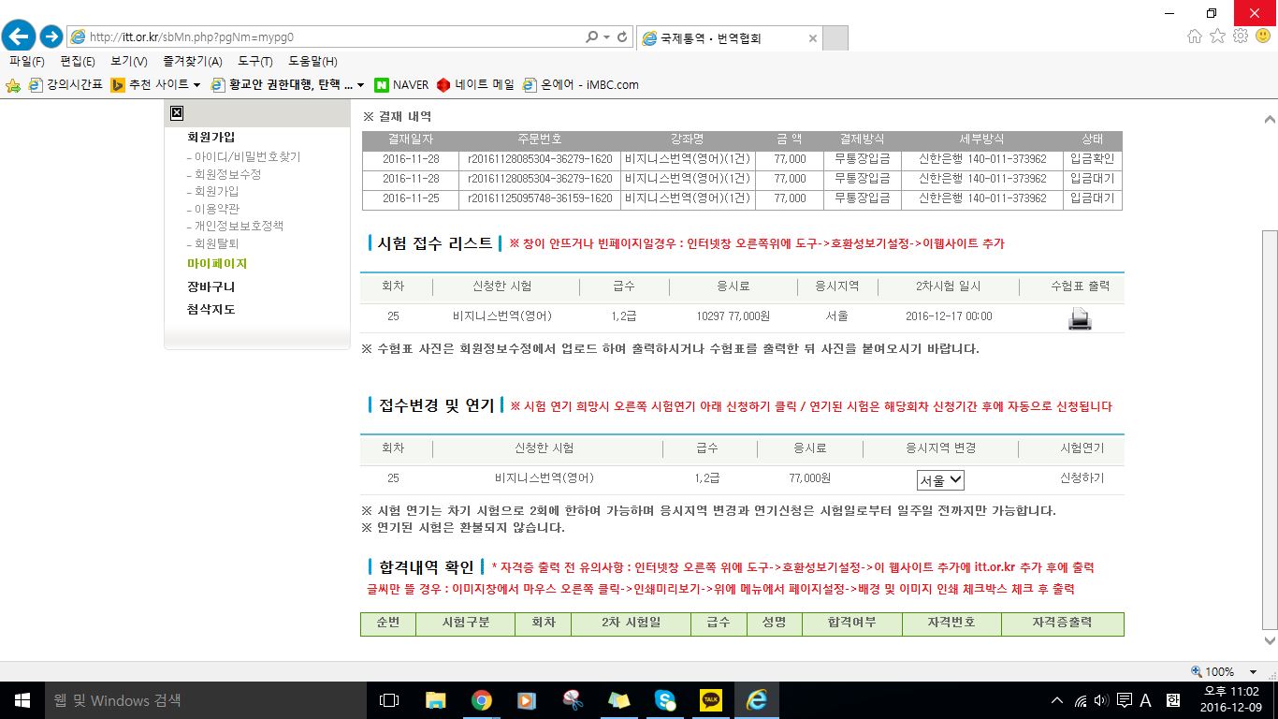Click the page vertical scrollbar thumb
The image size is (1278, 719).
(1270, 421)
